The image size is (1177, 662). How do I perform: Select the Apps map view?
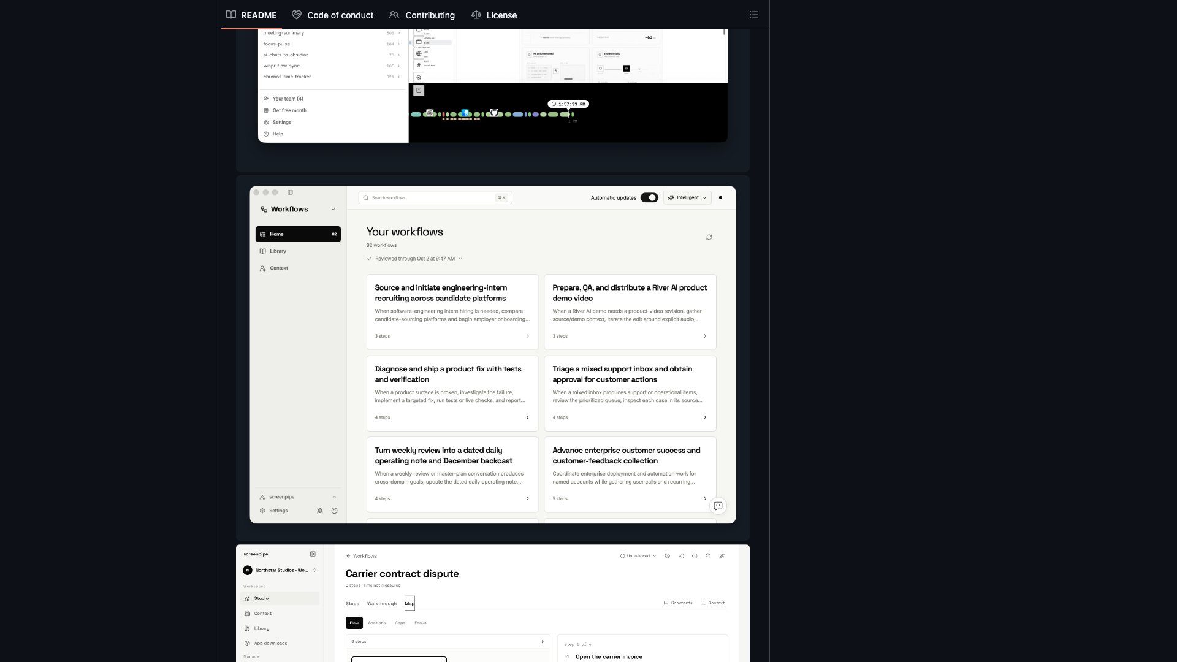(x=400, y=623)
